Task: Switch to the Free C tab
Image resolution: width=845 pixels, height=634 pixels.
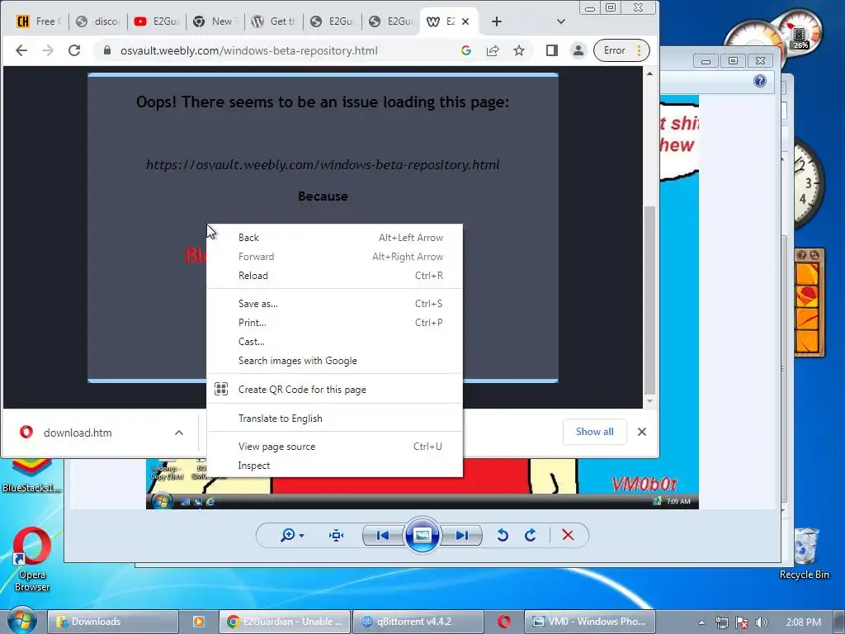Action: point(40,21)
